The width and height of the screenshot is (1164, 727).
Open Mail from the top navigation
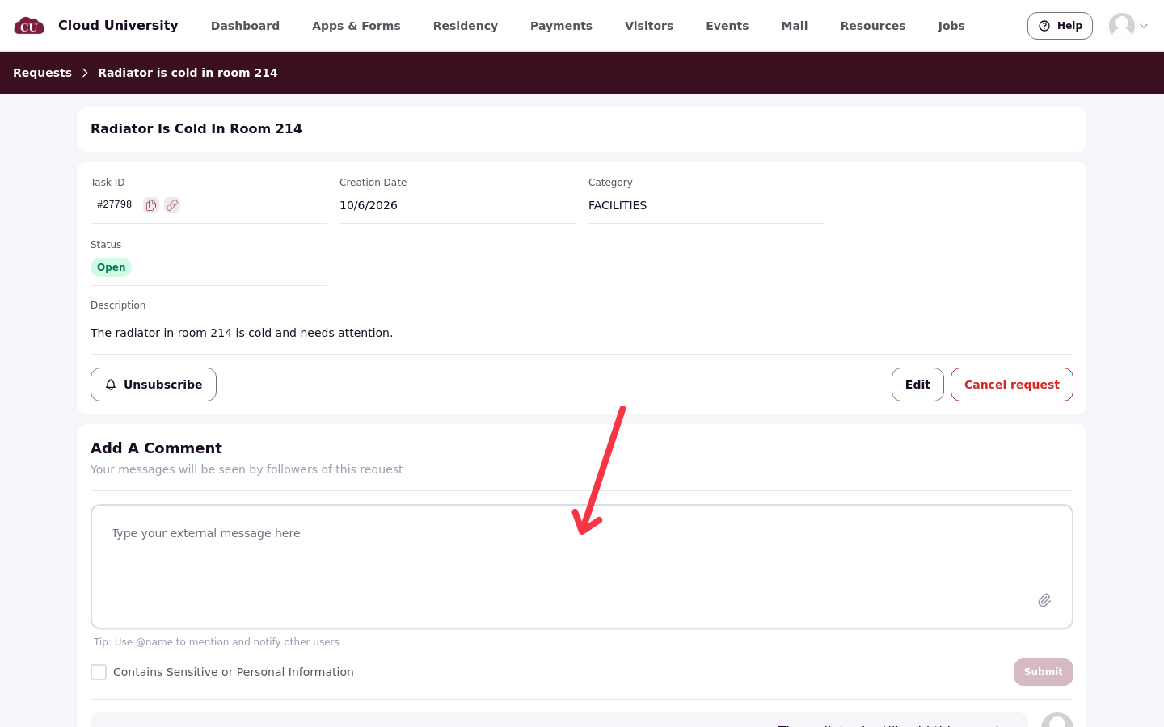795,26
